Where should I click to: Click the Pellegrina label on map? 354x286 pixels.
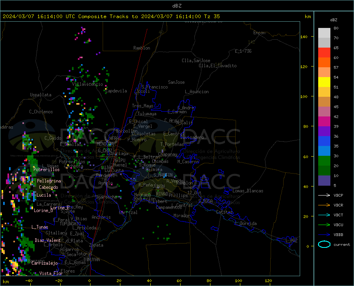49,181
